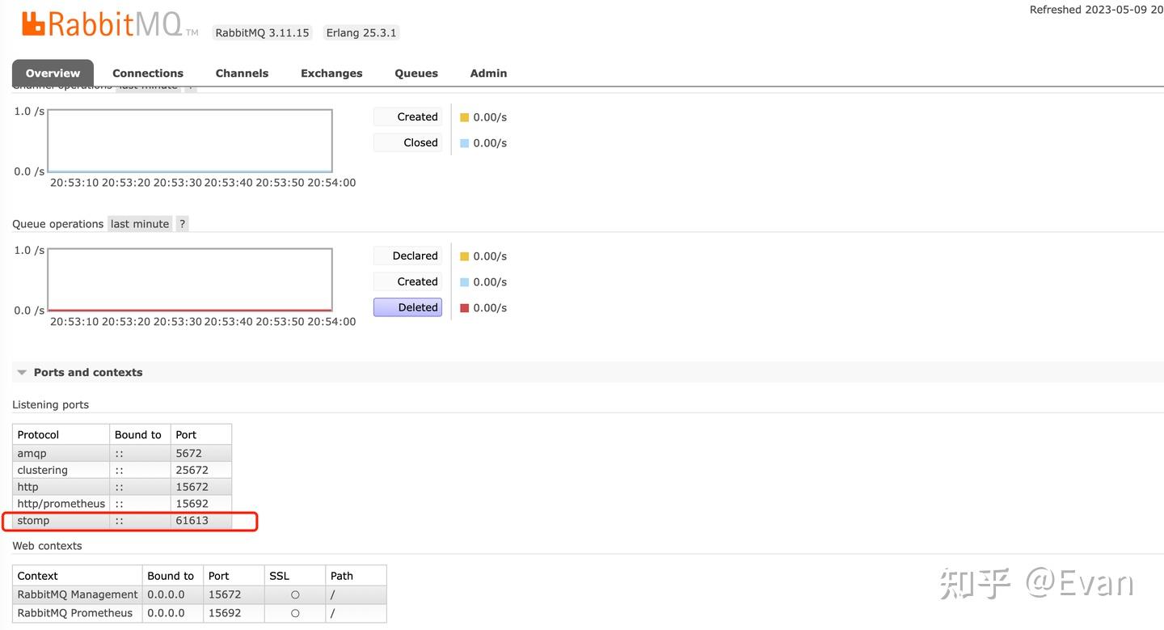
Task: Disable the highlighted Deleted series
Action: (407, 307)
